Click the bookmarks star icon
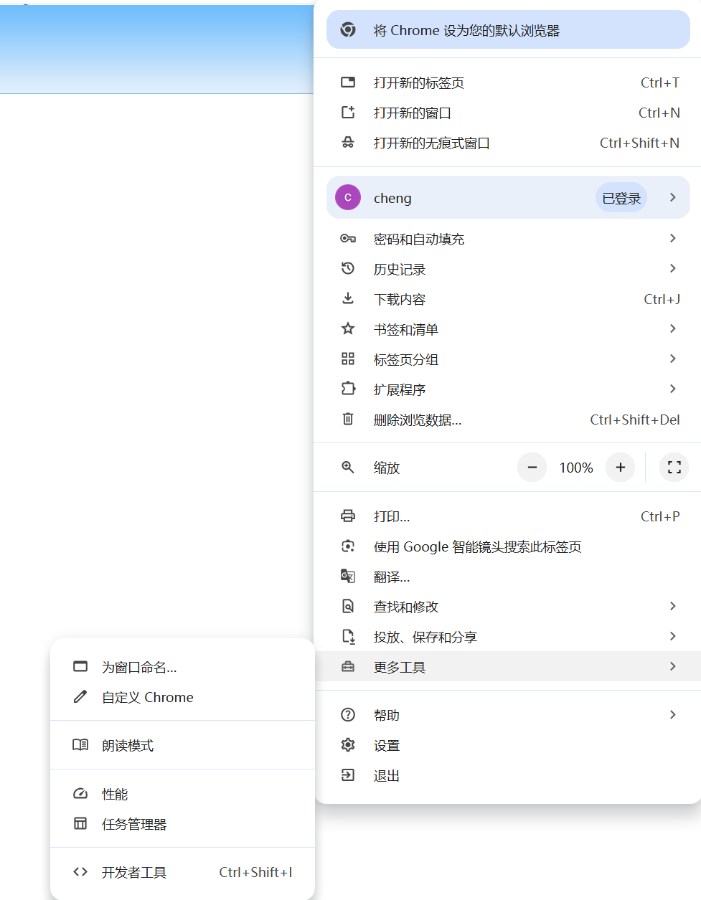Screen dimensions: 701x900 coord(348,329)
